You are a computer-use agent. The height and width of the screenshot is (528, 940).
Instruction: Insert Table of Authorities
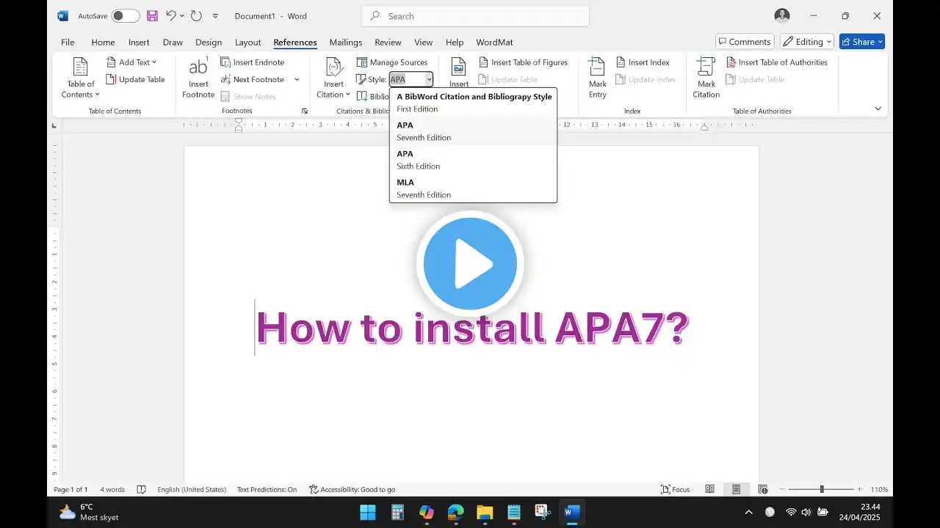click(x=777, y=62)
